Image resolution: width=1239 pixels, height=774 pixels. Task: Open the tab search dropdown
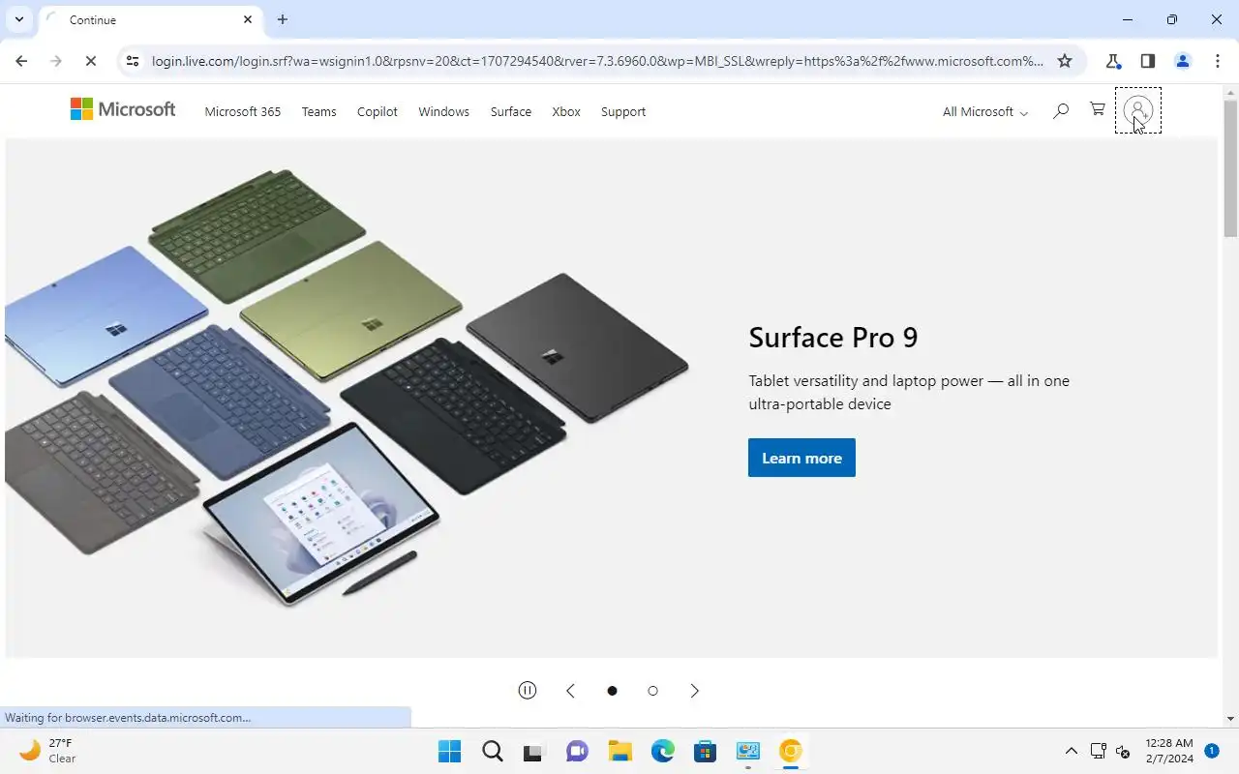tap(18, 19)
